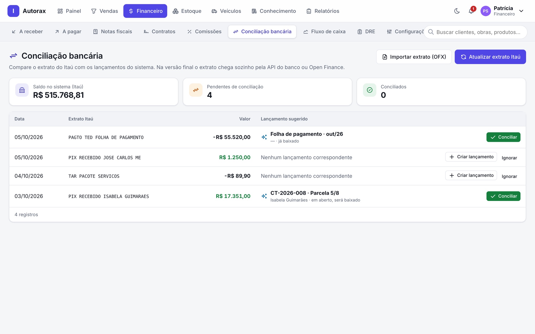Conciliar the Isabela Guimaraes PIX entry

(x=503, y=196)
